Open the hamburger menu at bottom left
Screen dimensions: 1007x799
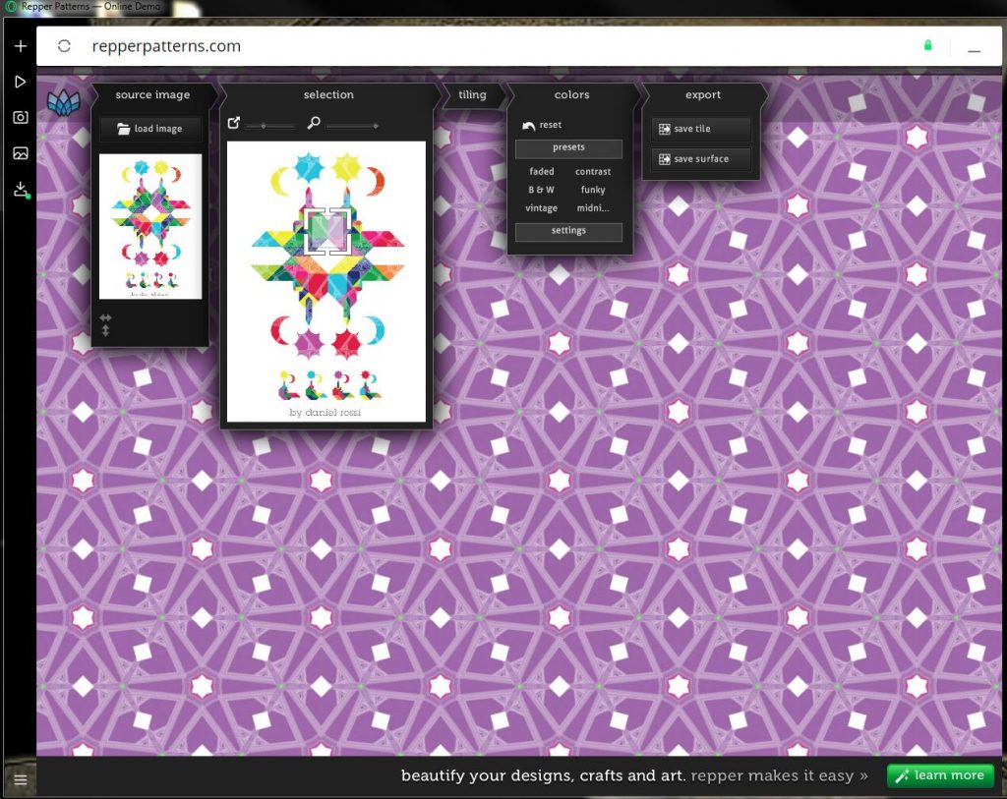20,780
